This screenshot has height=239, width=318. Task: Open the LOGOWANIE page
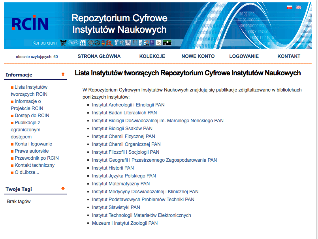(x=244, y=56)
